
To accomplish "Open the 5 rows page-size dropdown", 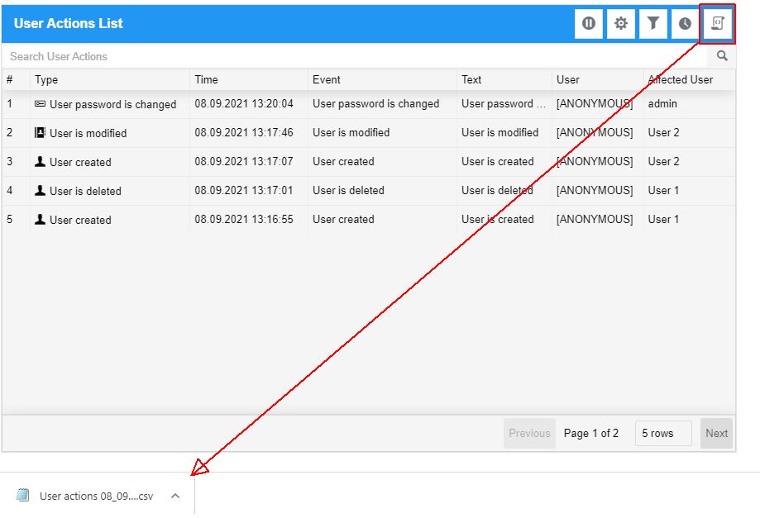I will (663, 433).
